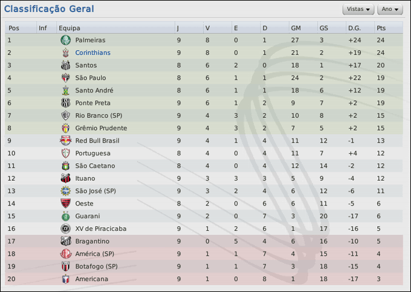411x292 pixels.
Task: Click the Grêmio Prudente crest icon
Action: pyautogui.click(x=65, y=128)
